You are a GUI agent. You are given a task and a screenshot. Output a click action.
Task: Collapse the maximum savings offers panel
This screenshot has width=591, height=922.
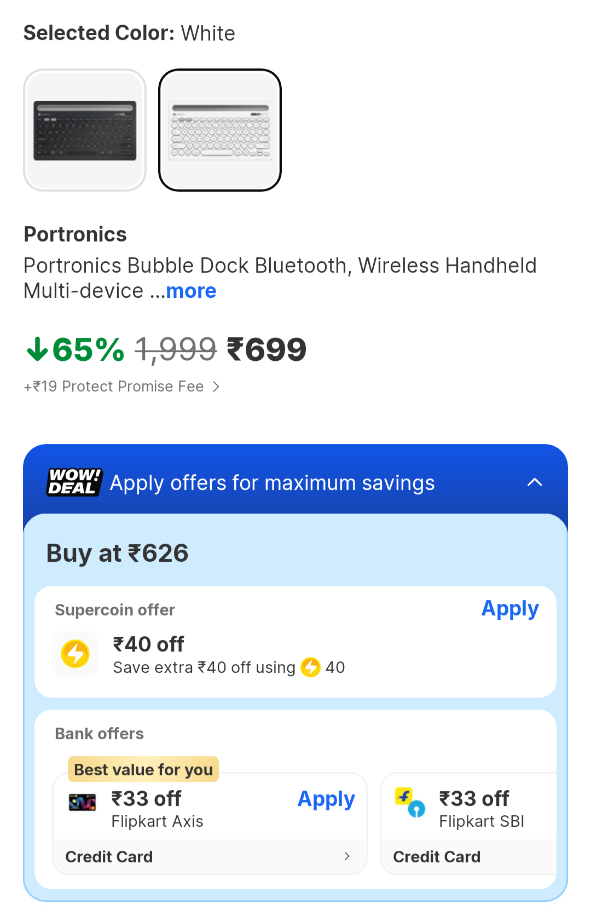[x=534, y=482]
